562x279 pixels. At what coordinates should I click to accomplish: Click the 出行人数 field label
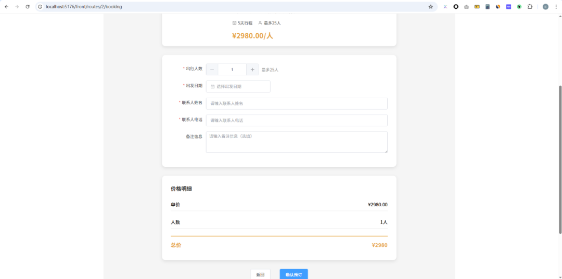pyautogui.click(x=194, y=69)
